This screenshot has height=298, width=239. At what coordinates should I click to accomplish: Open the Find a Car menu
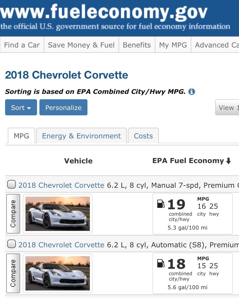(x=22, y=45)
